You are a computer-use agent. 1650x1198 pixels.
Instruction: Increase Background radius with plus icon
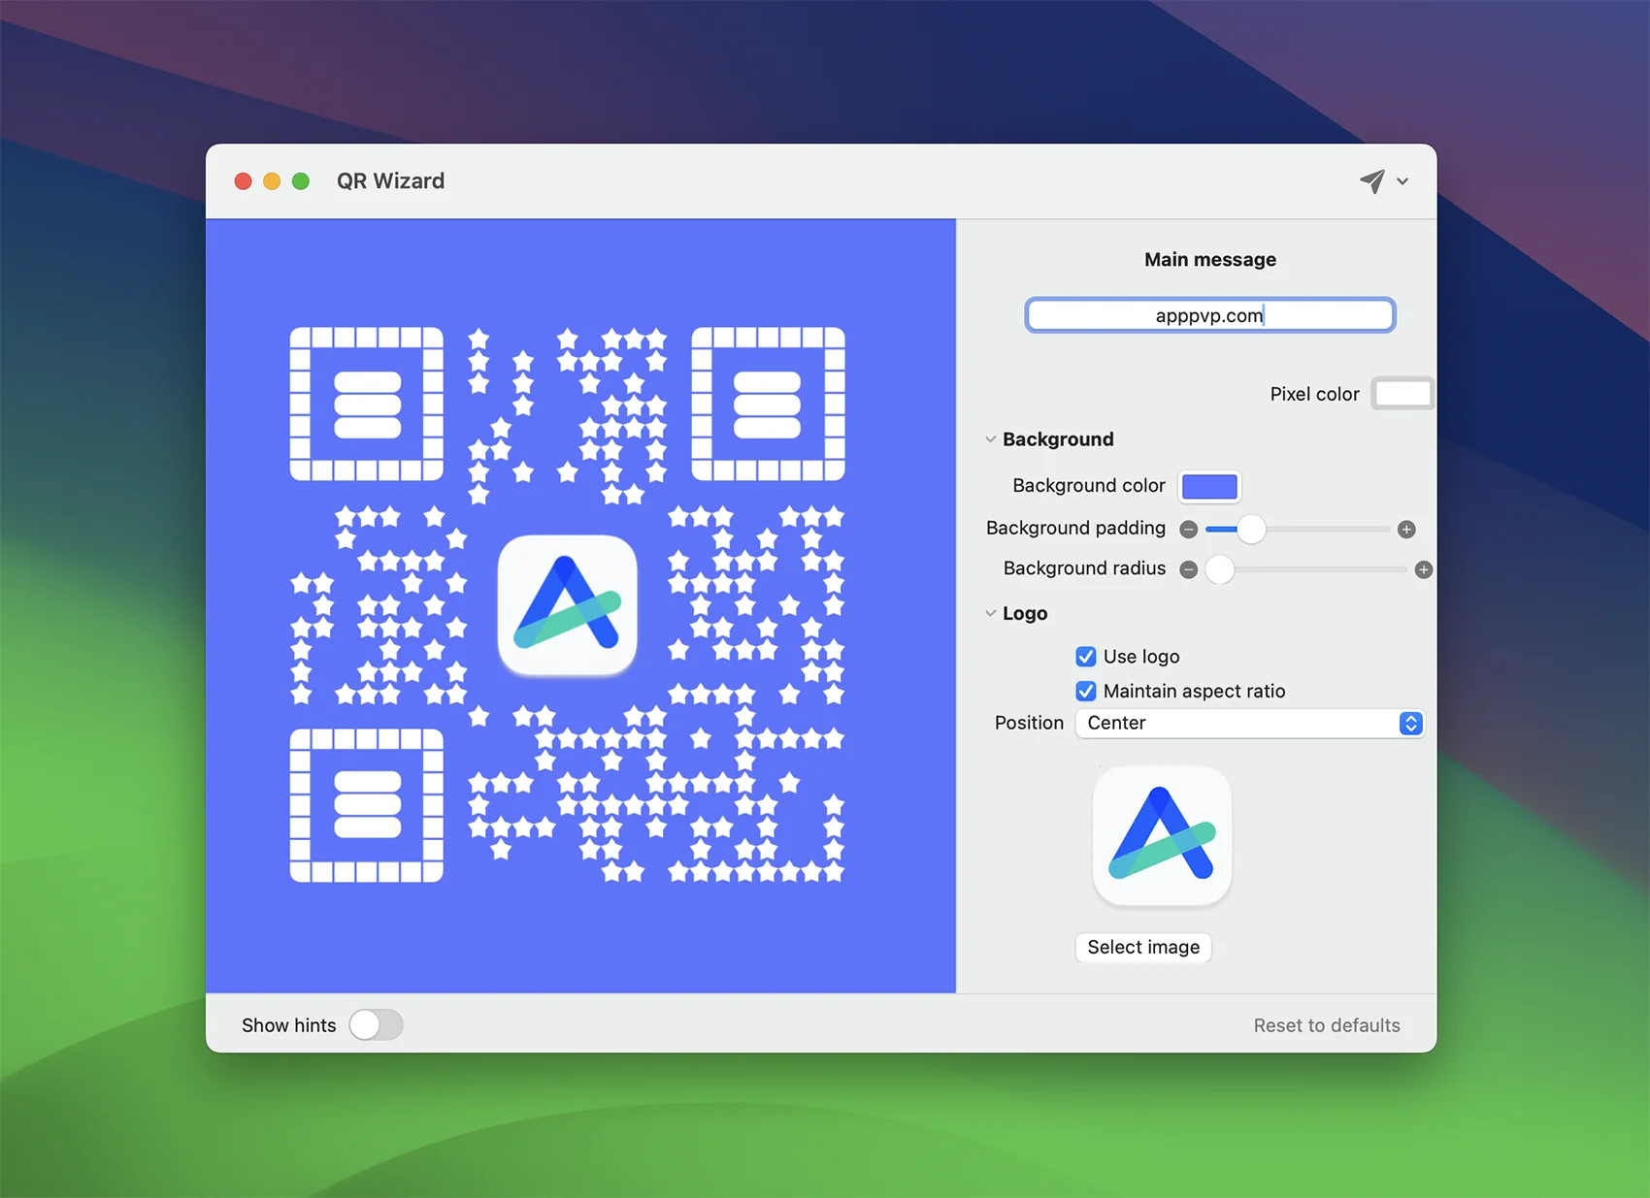[x=1423, y=569]
